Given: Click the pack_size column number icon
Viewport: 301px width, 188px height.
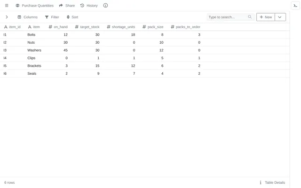Looking at the screenshot, I should (x=144, y=27).
